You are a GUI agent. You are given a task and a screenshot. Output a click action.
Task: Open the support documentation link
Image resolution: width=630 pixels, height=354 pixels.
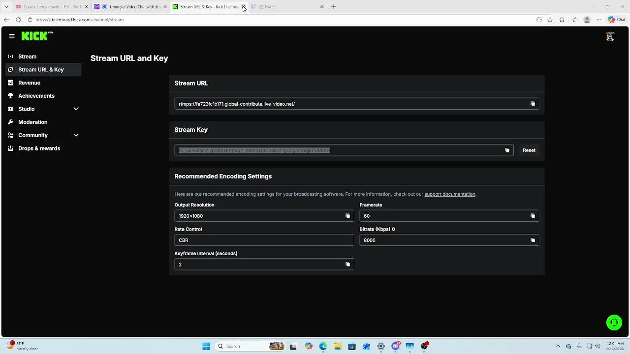coord(450,194)
